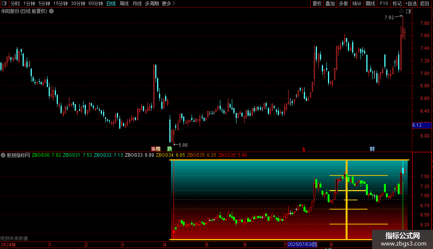The width and height of the screenshot is (433, 249).
Task: Click the ZBGS34: 6.65 indicator value
Action: tap(171, 155)
